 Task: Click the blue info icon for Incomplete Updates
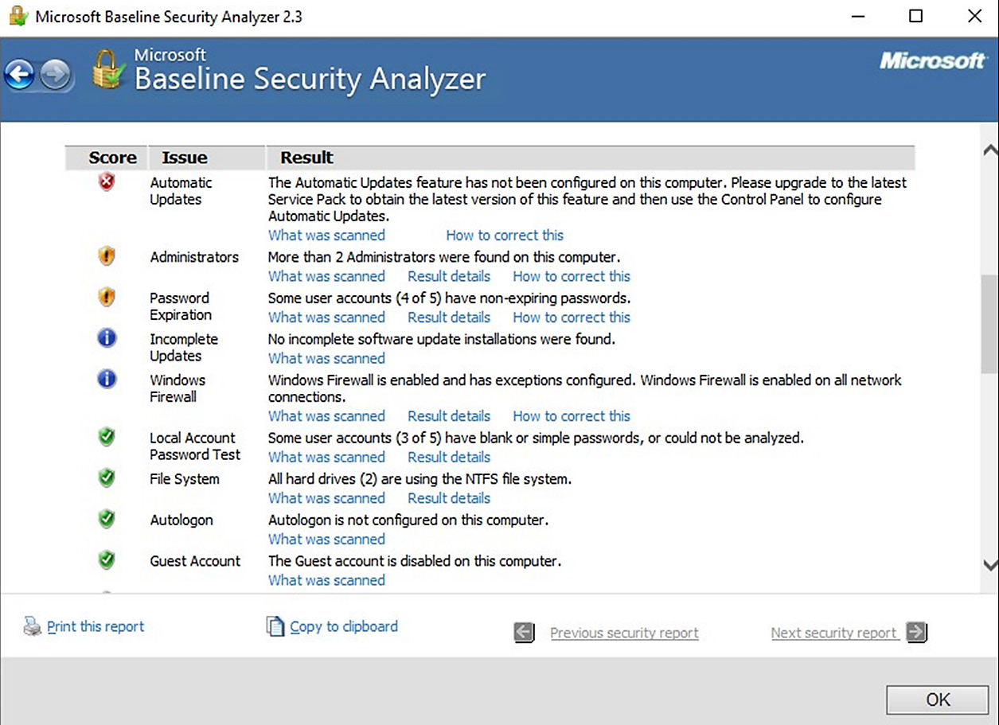[107, 338]
